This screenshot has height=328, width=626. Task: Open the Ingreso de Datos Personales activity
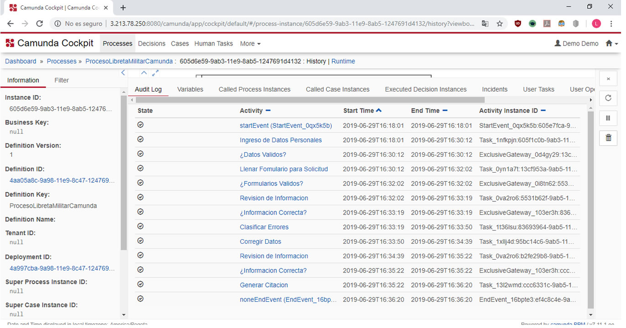[281, 140]
